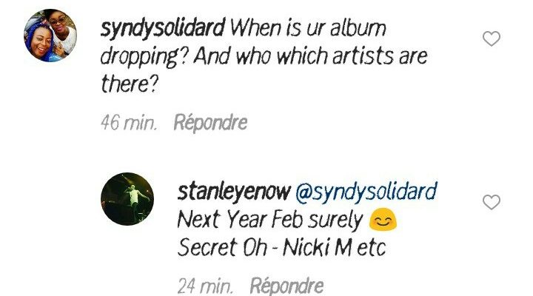Open syndysolidard's profile picture

(x=50, y=36)
